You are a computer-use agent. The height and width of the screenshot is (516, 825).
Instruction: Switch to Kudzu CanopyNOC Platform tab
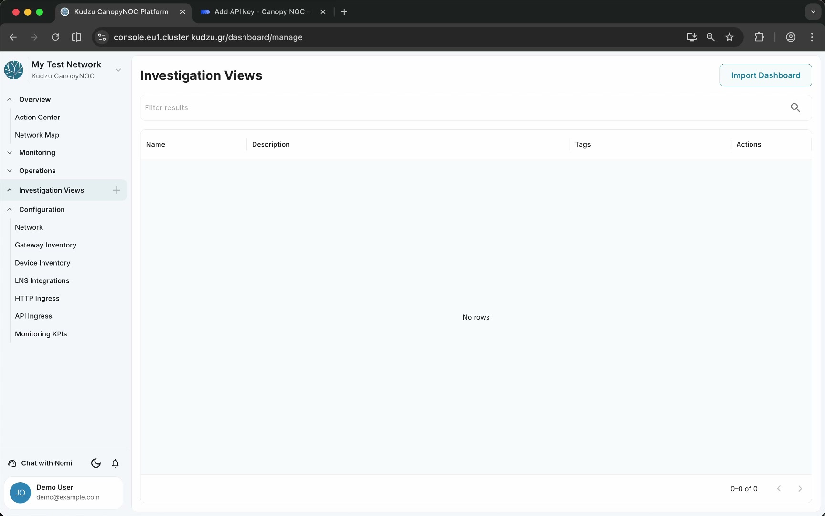pos(124,12)
